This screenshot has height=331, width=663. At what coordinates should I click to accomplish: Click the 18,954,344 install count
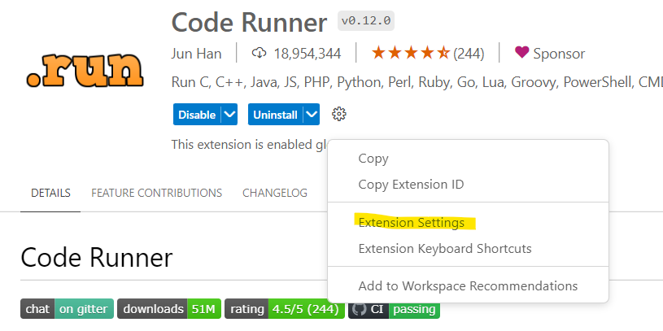tap(308, 54)
